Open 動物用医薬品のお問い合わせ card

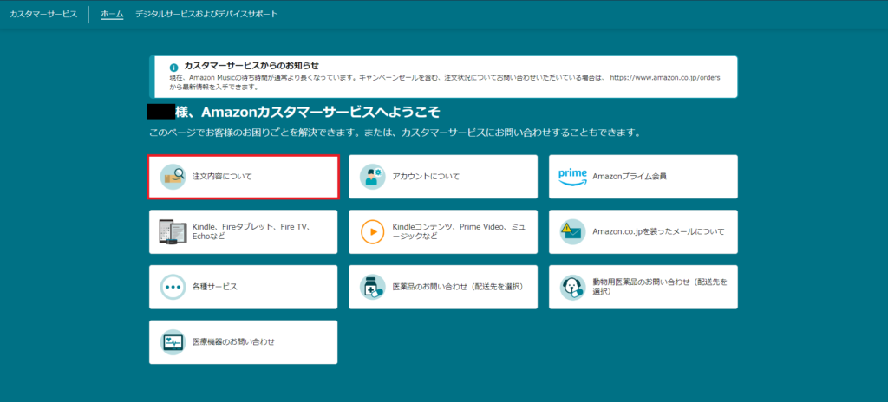[x=643, y=287]
